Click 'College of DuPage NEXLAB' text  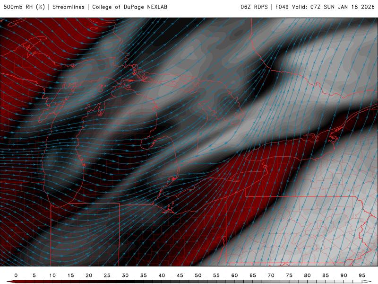point(129,7)
